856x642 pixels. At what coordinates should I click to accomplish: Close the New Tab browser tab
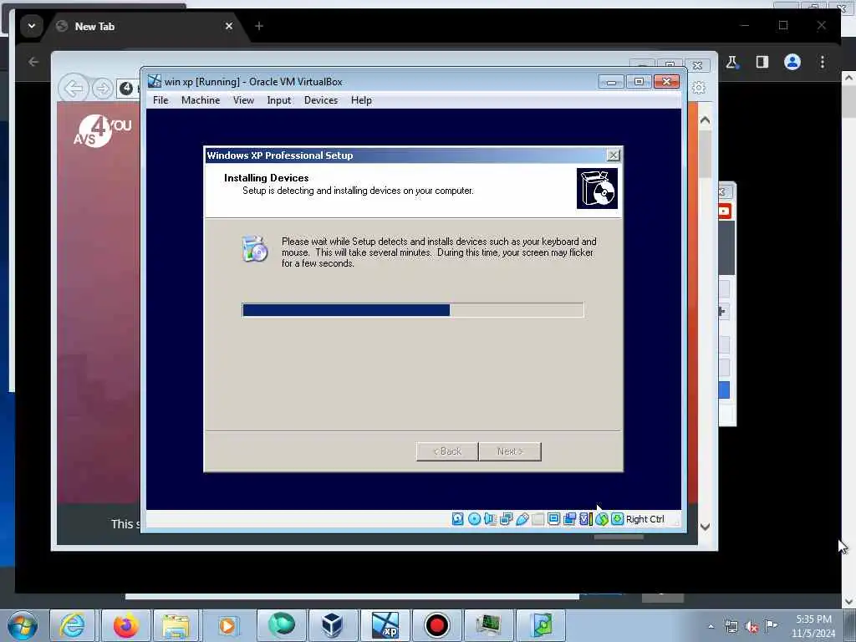229,26
